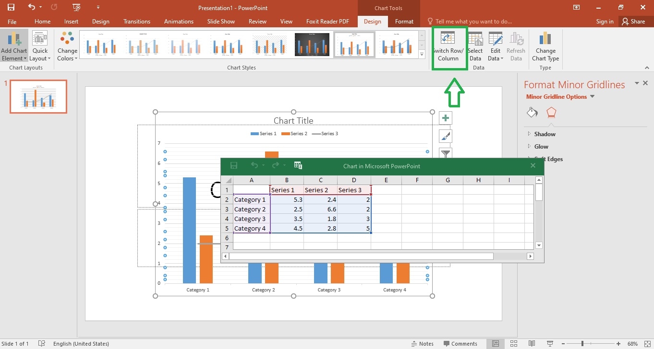Toggle the Notes pane
This screenshot has height=349, width=654.
point(422,344)
